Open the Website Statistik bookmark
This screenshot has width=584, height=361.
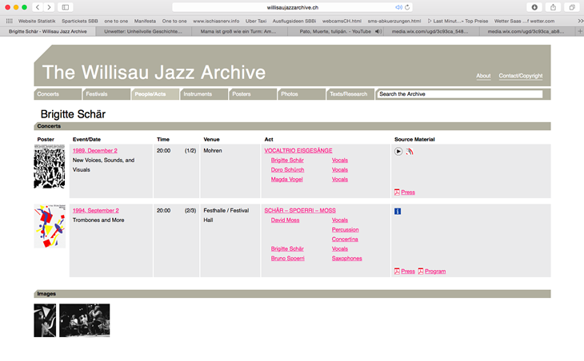[x=37, y=22]
